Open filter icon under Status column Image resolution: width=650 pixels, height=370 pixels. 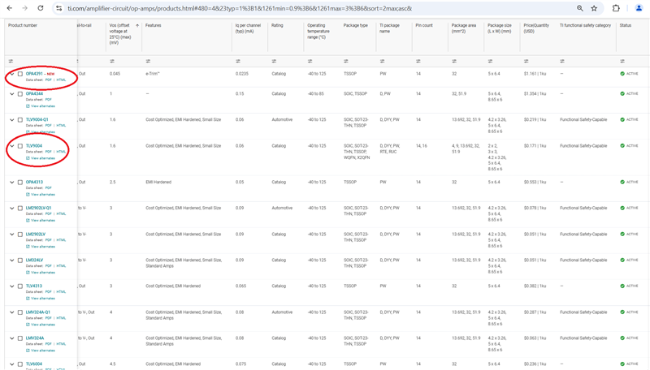(622, 61)
